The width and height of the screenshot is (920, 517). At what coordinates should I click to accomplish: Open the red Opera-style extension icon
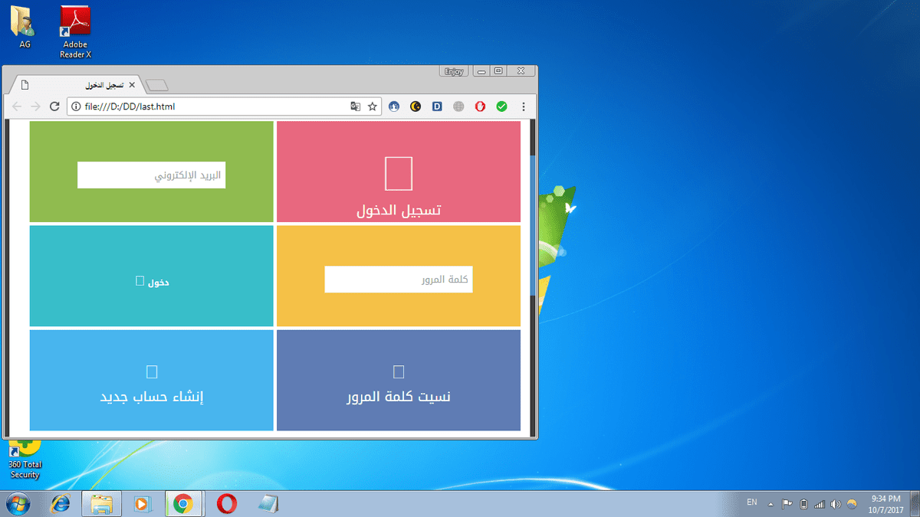tap(480, 106)
